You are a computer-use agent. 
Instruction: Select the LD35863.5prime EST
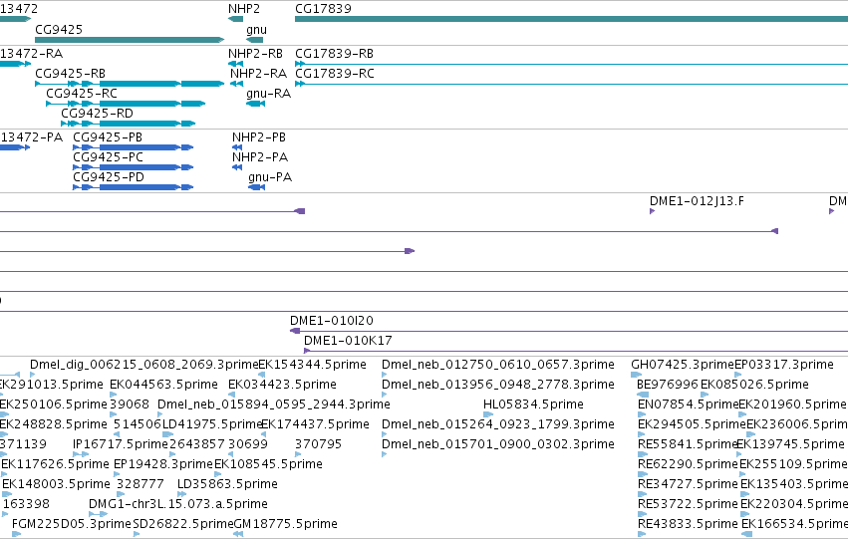pos(227,484)
